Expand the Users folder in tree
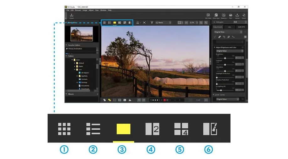The width and height of the screenshot is (288, 159). 72,60
